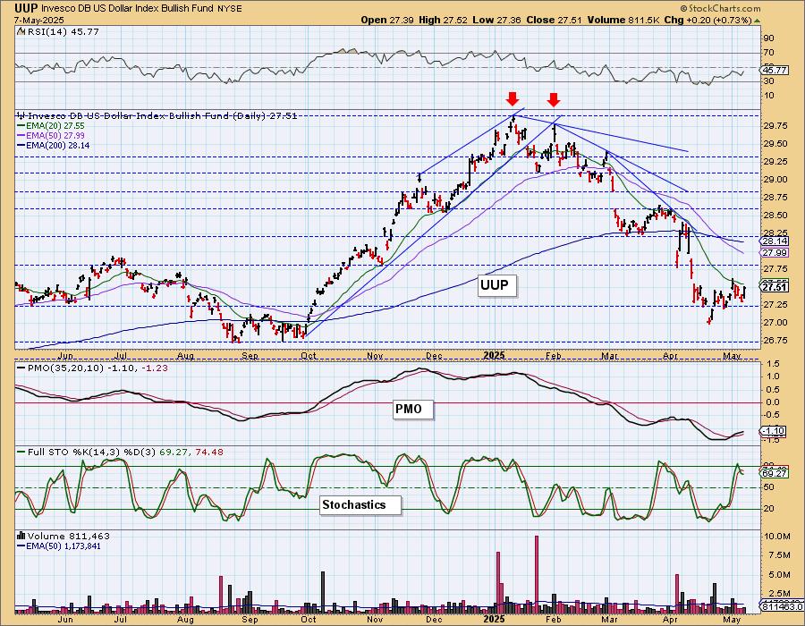Click the boxed UUP annotation on price chart

496,284
